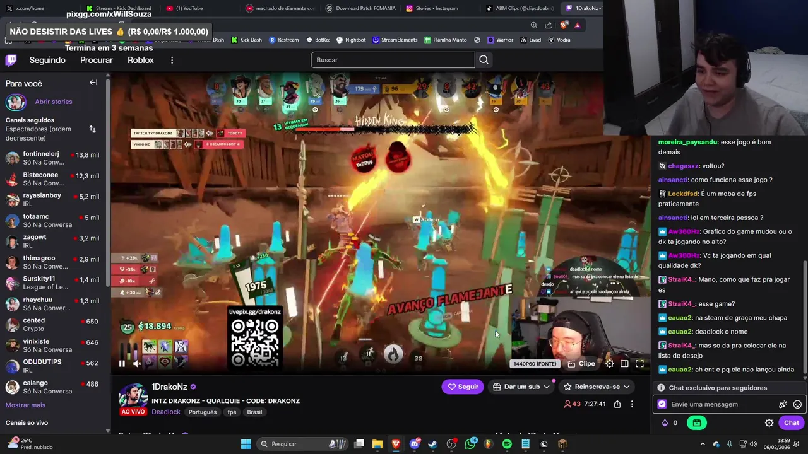The width and height of the screenshot is (808, 454).
Task: Open cented channel
Action: tap(53, 325)
